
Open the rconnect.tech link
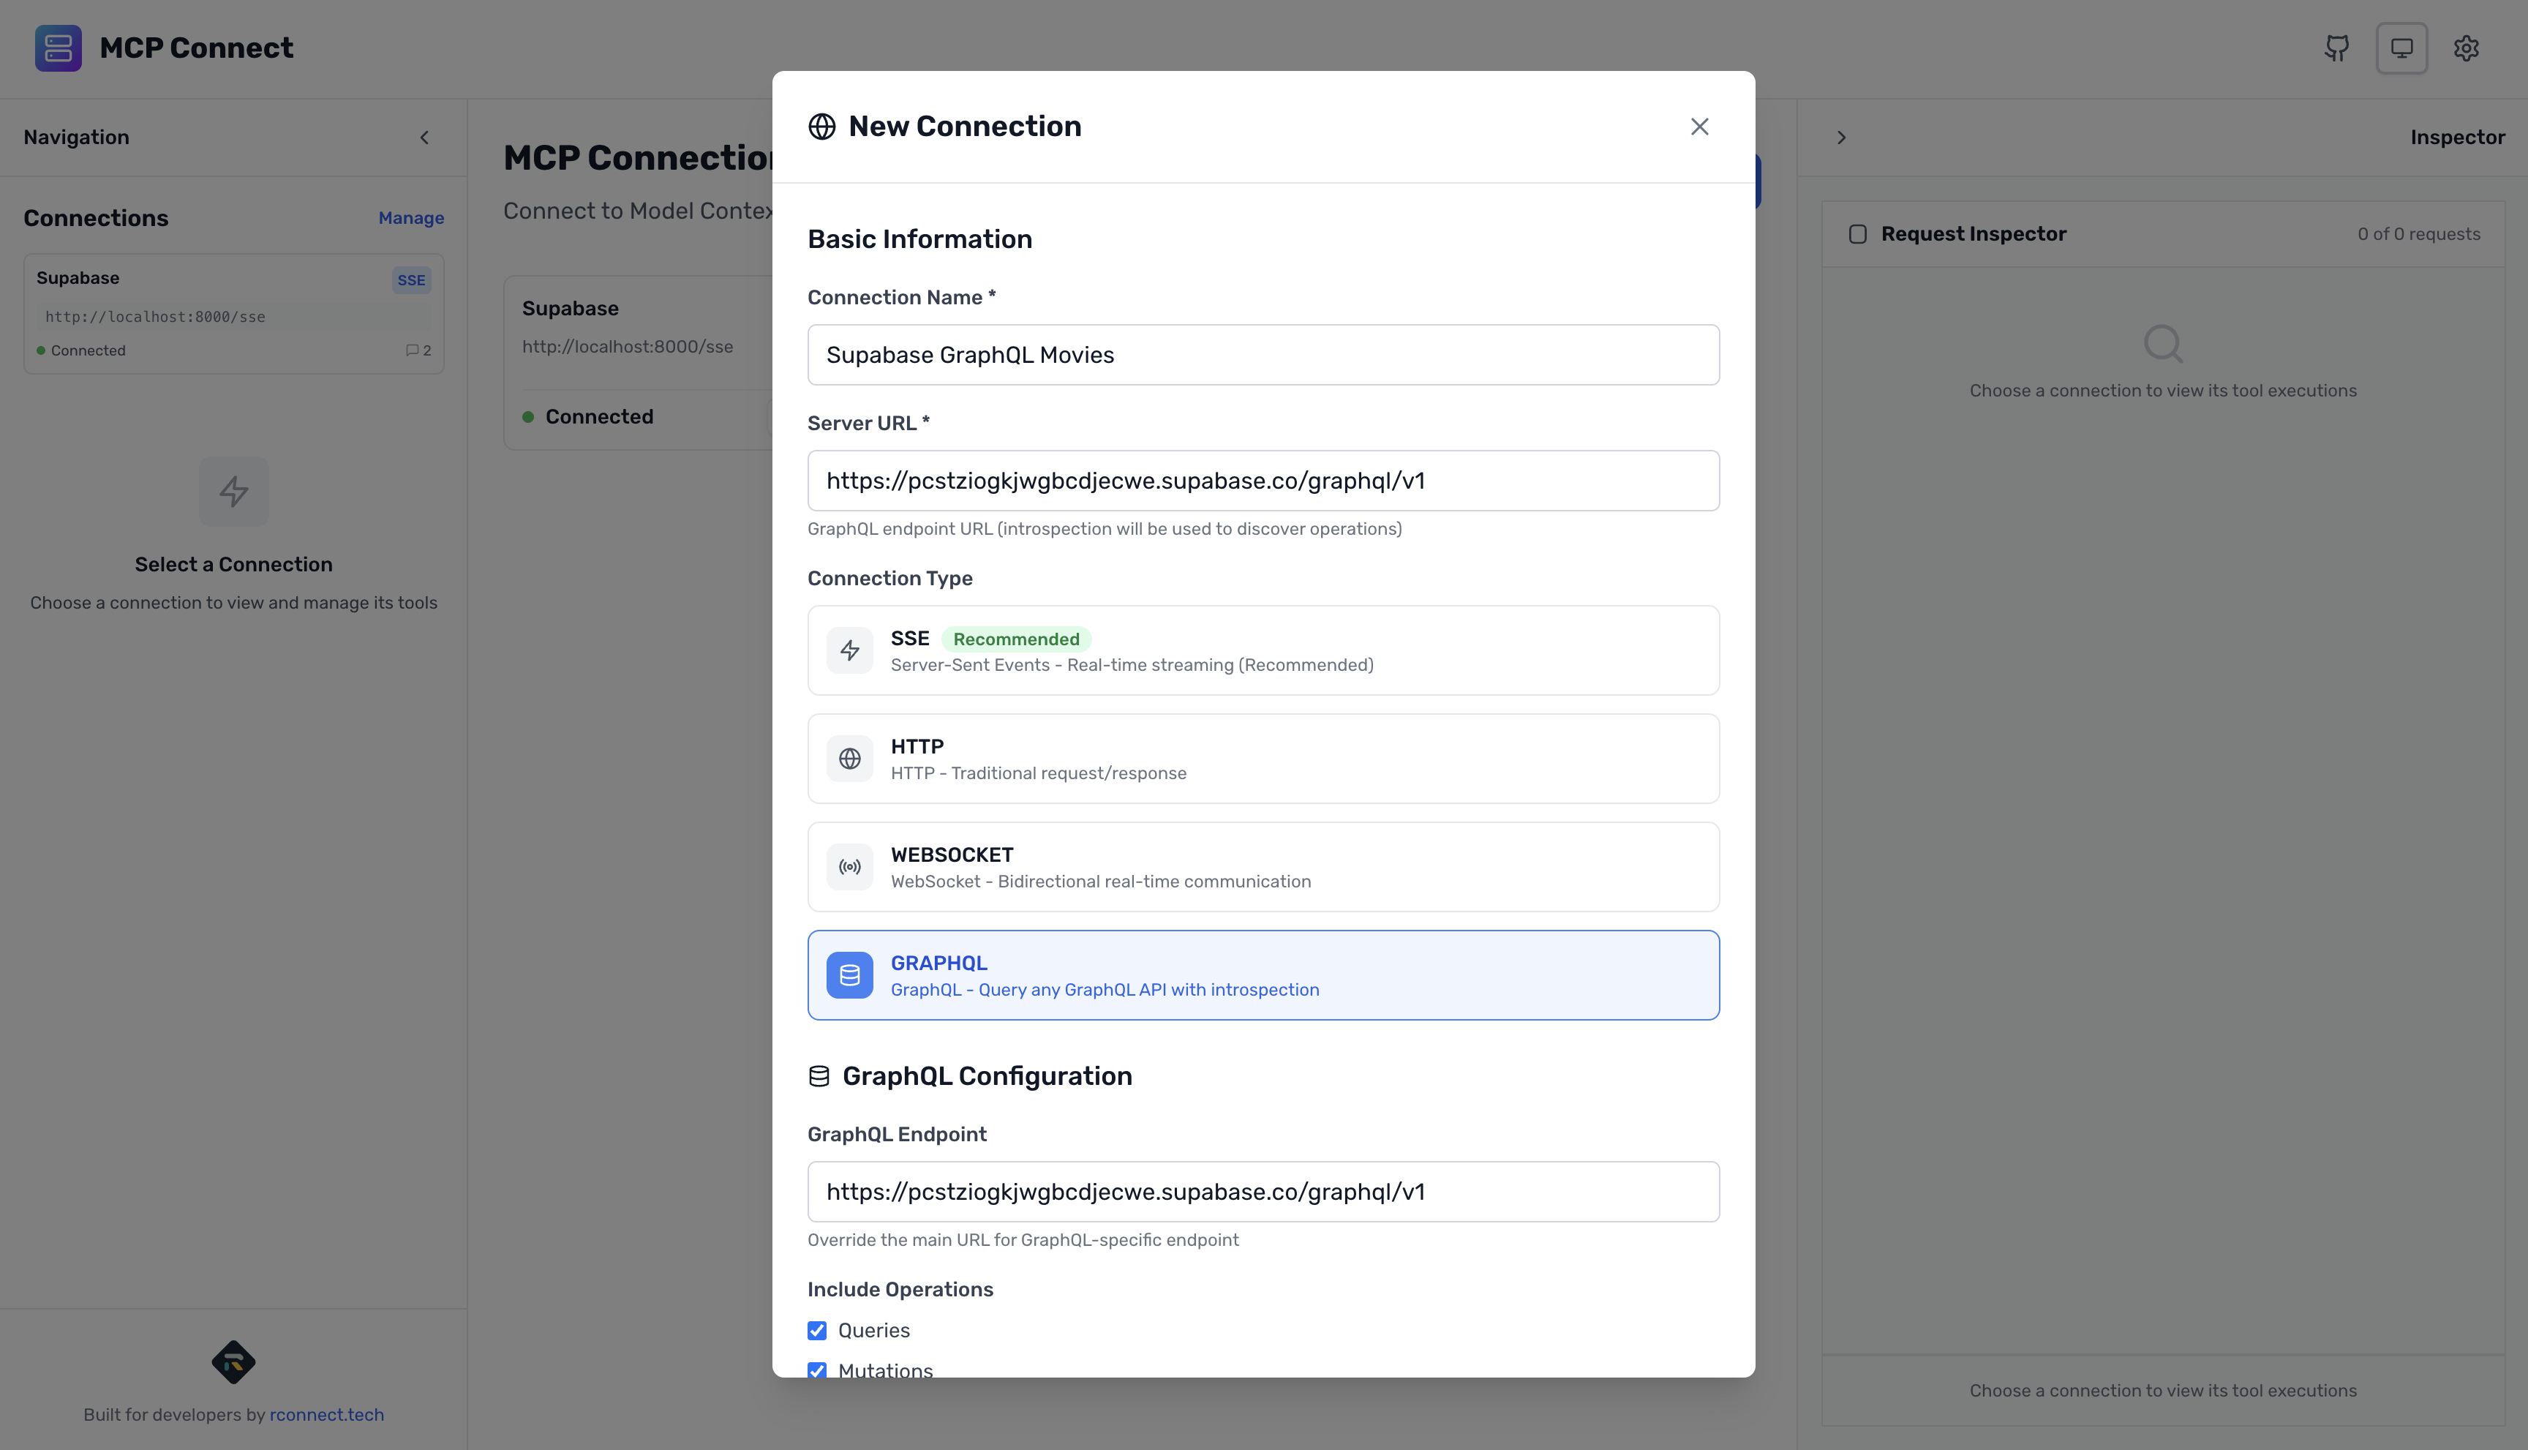pyautogui.click(x=326, y=1413)
